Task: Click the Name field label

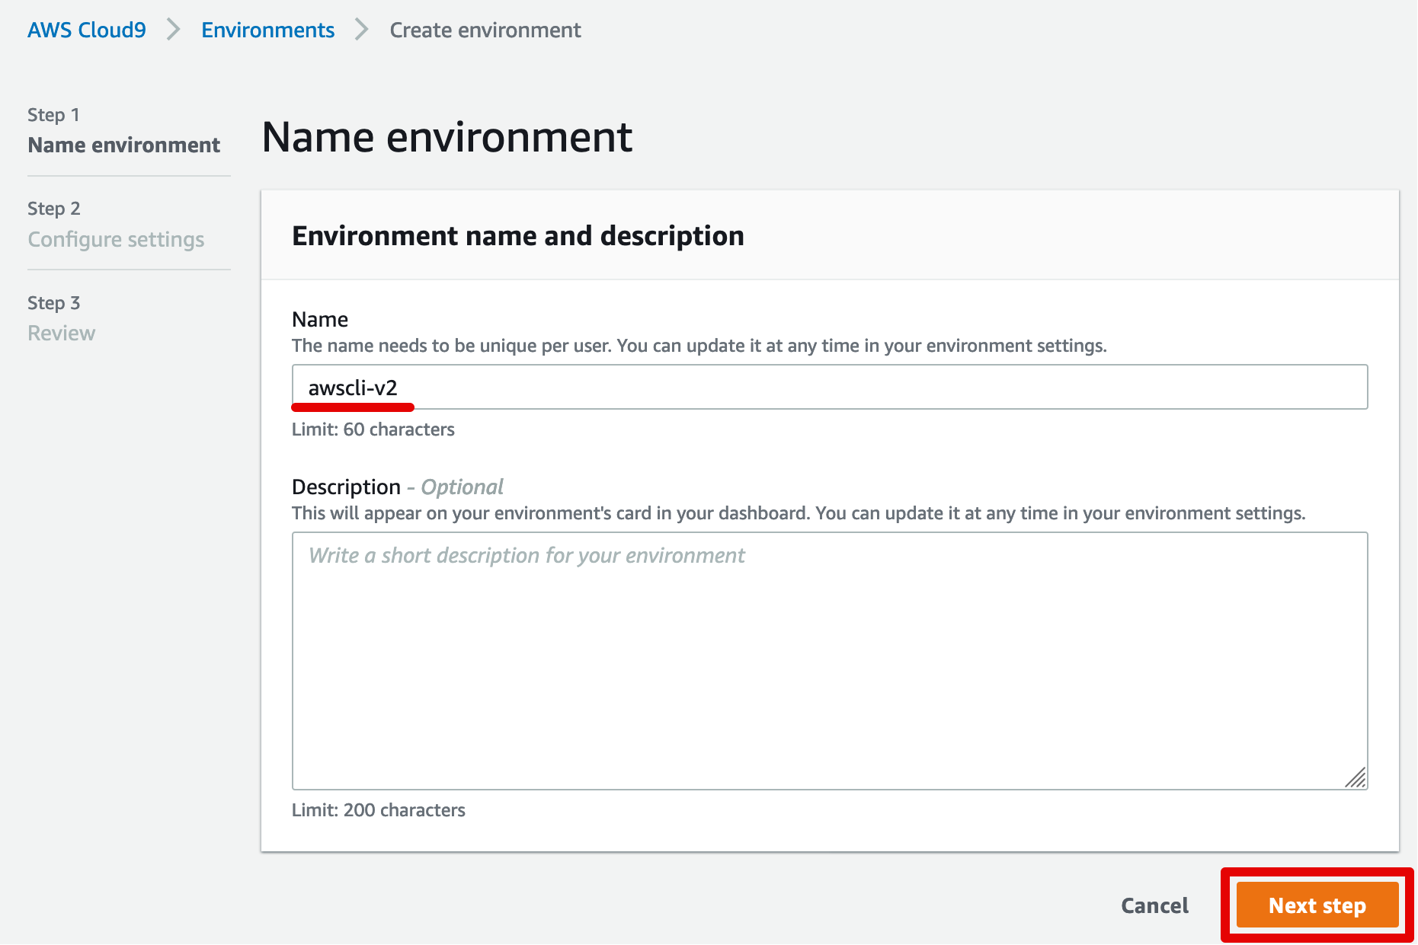Action: click(319, 318)
